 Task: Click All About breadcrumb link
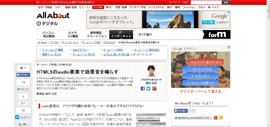42,43
